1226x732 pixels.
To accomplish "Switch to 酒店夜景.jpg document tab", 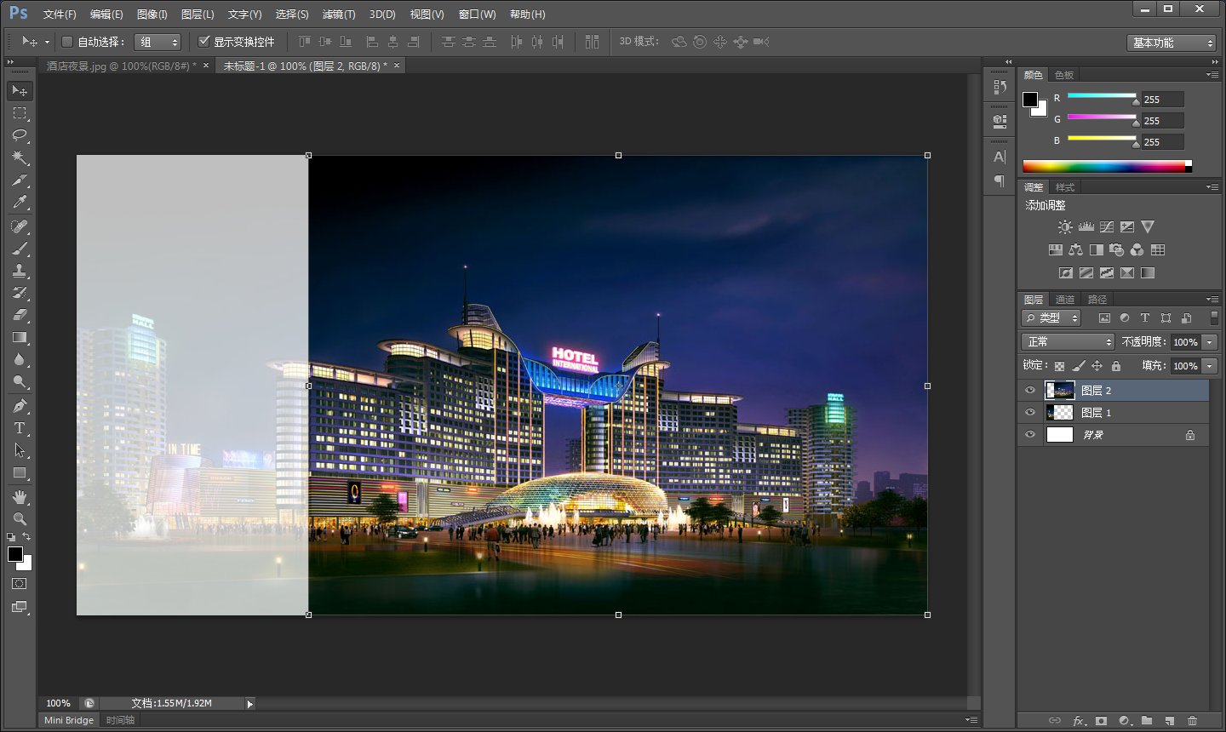I will 121,66.
